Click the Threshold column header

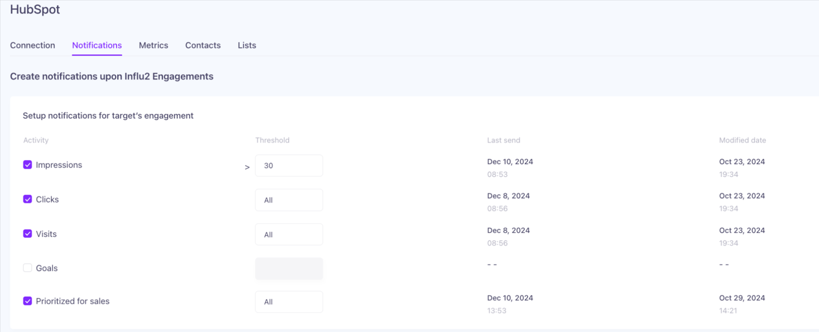(272, 140)
